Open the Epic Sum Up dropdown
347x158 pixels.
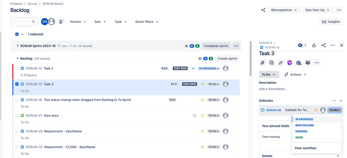[317, 10]
